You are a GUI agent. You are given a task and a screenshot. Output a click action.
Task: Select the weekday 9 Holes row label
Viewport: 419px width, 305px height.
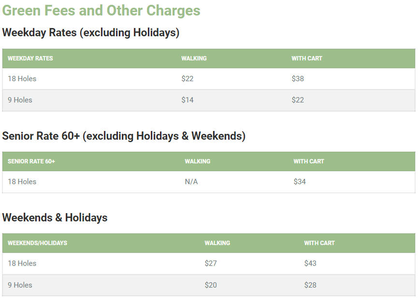point(20,100)
